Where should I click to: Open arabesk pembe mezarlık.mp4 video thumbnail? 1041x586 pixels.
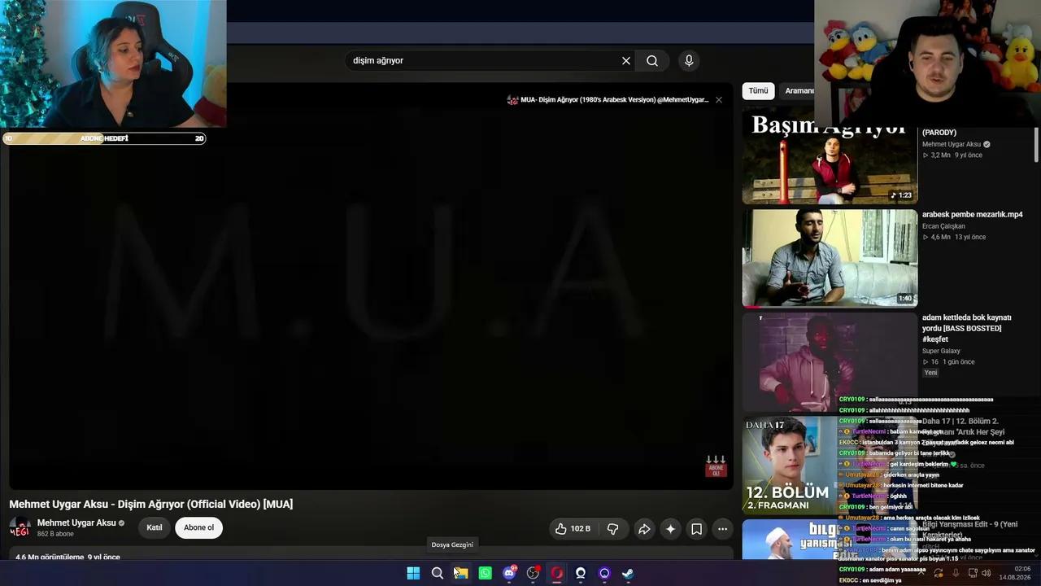pos(830,257)
